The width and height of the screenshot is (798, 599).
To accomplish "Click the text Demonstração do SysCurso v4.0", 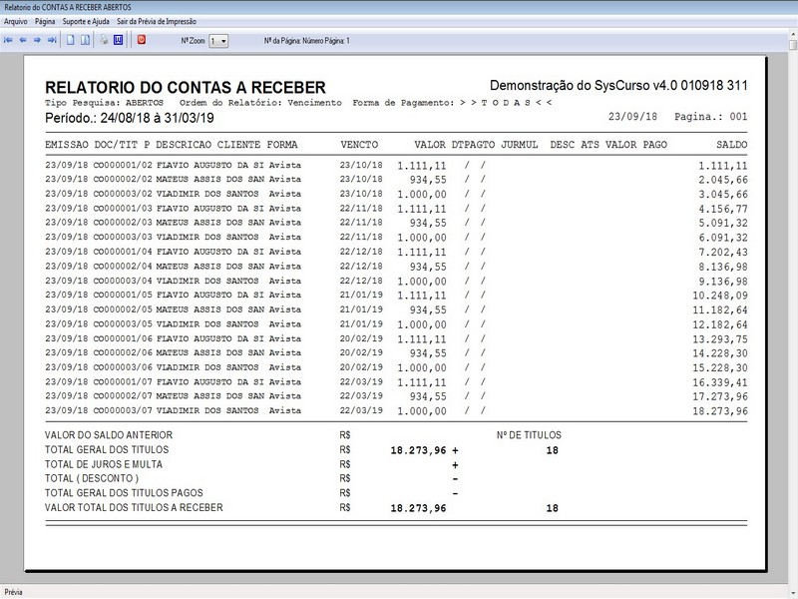I will click(584, 85).
